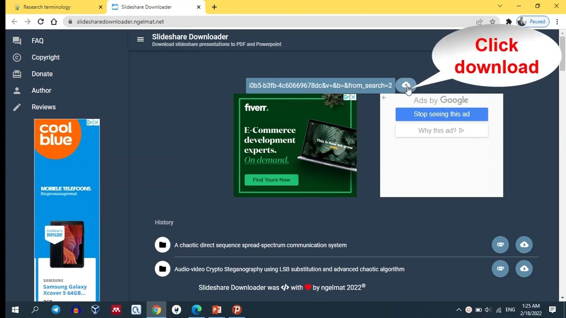Click the browser back button

[15, 22]
